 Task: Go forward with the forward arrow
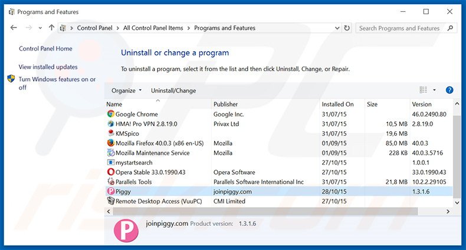tap(29, 28)
